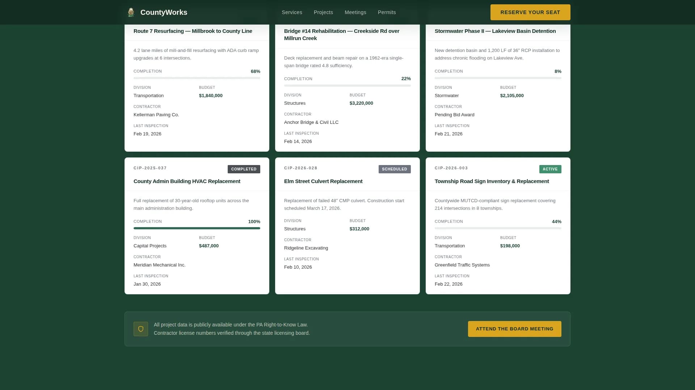Click the 68% completion value
This screenshot has width=695, height=390.
point(256,71)
